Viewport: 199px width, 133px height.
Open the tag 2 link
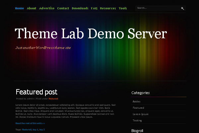(x=42, y=130)
